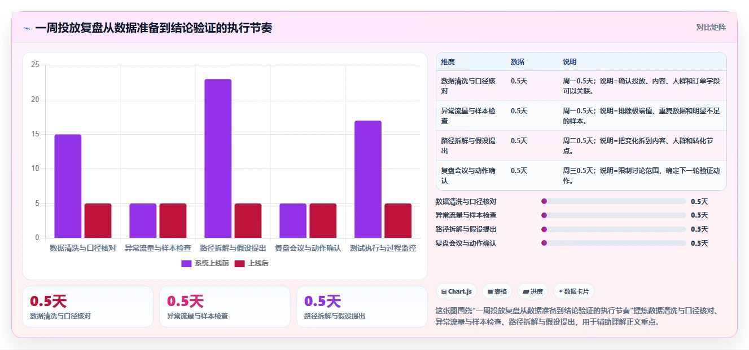The width and height of the screenshot is (749, 350).
Task: Click the purple bar for 测试执行与过程监控
Action: (368, 179)
